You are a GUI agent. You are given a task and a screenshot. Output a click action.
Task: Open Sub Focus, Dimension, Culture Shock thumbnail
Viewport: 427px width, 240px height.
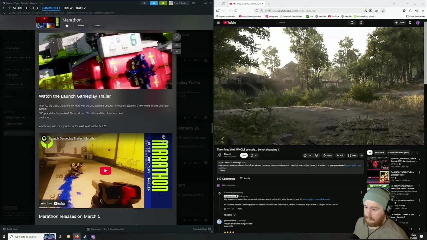click(x=378, y=163)
